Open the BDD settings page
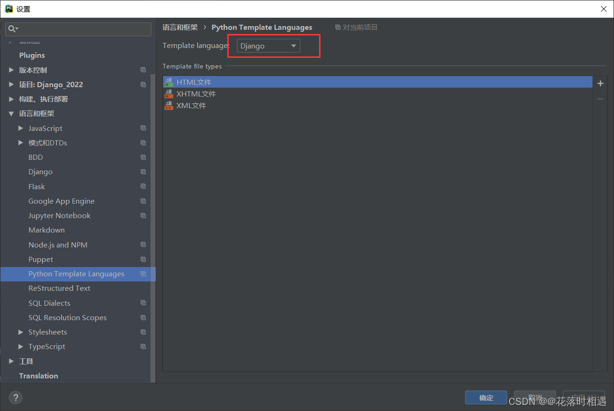The image size is (614, 411). click(x=35, y=157)
